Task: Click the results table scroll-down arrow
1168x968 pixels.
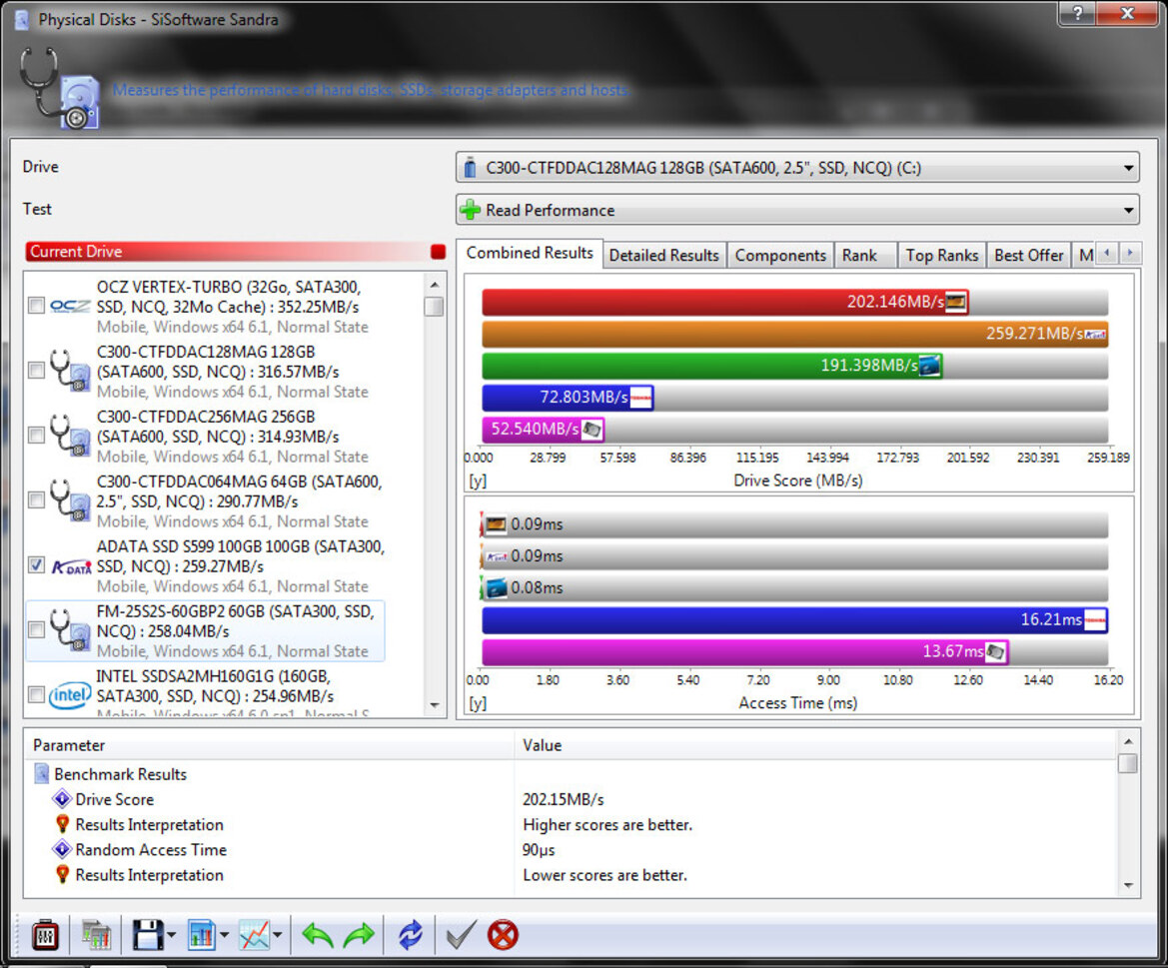Action: [x=1128, y=885]
